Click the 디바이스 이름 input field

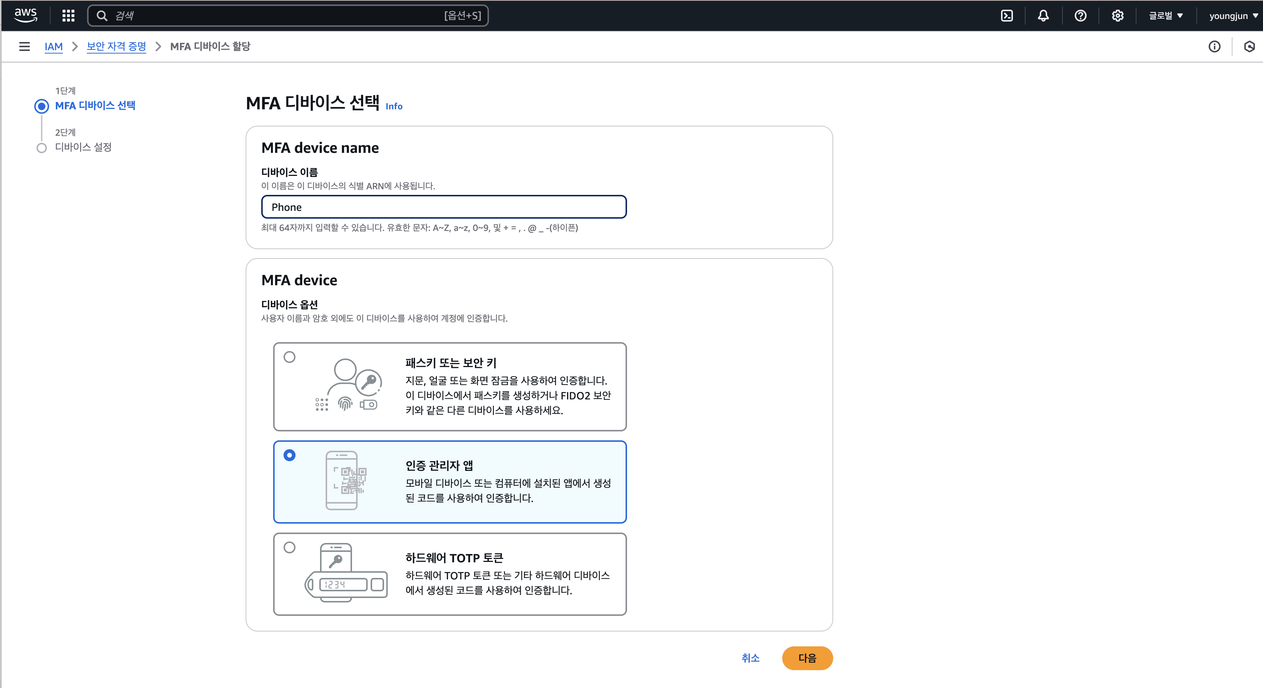tap(444, 207)
